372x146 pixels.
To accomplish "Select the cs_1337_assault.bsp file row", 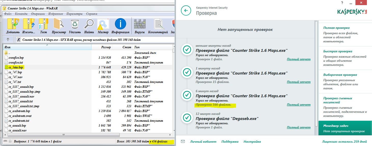I will point(88,87).
